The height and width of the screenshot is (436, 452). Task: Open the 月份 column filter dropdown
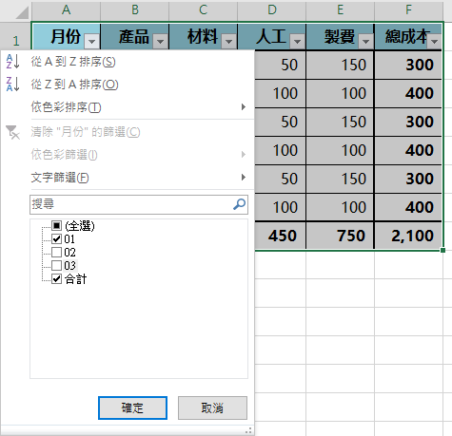(92, 42)
